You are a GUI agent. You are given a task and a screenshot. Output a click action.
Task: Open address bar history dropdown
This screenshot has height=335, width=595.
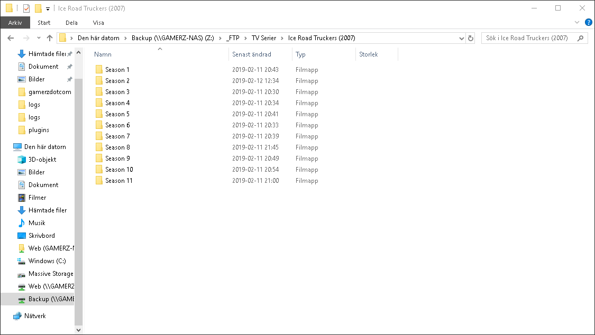coord(461,38)
